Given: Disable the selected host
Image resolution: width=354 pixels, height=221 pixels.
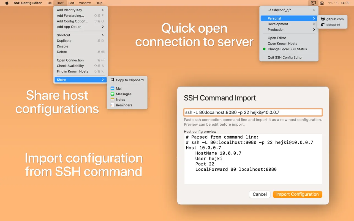Looking at the screenshot, I should pyautogui.click(x=62, y=46).
